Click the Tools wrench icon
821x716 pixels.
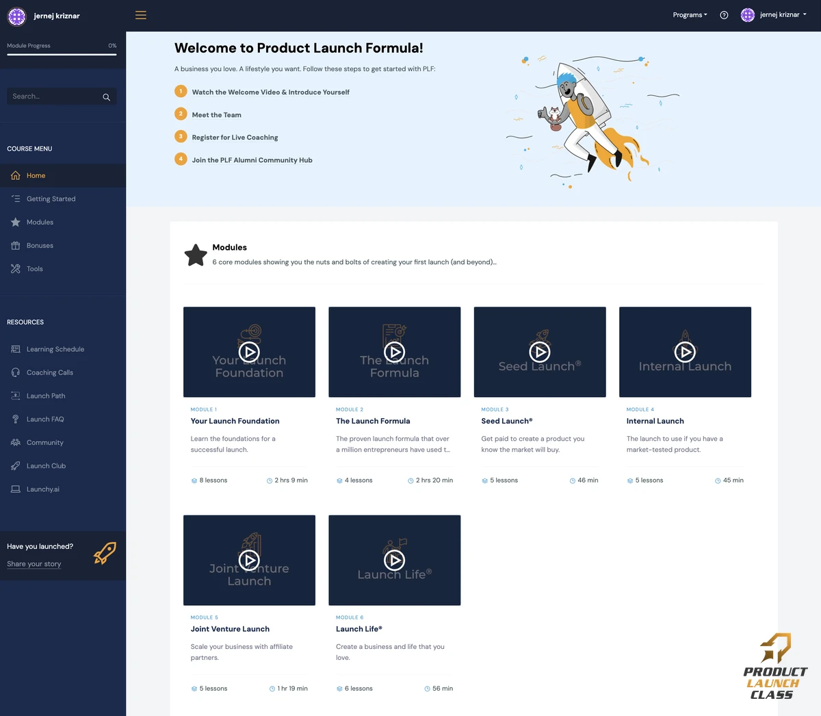click(x=16, y=269)
